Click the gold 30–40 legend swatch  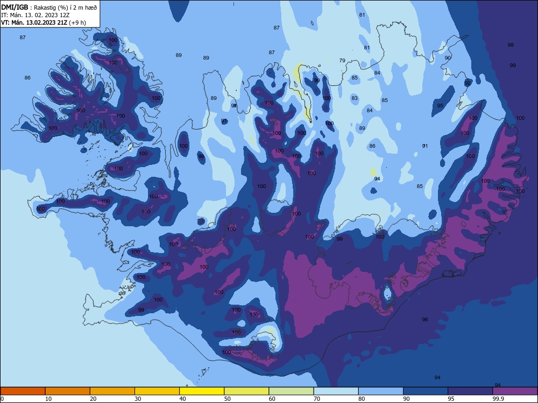(x=157, y=391)
